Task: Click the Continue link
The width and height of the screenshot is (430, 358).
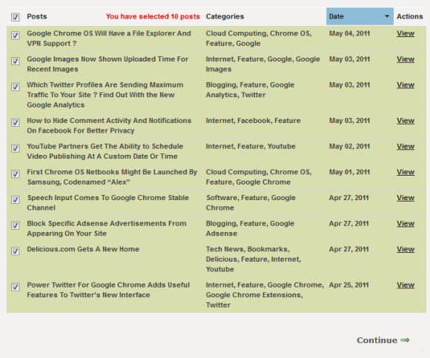Action: coord(377,340)
